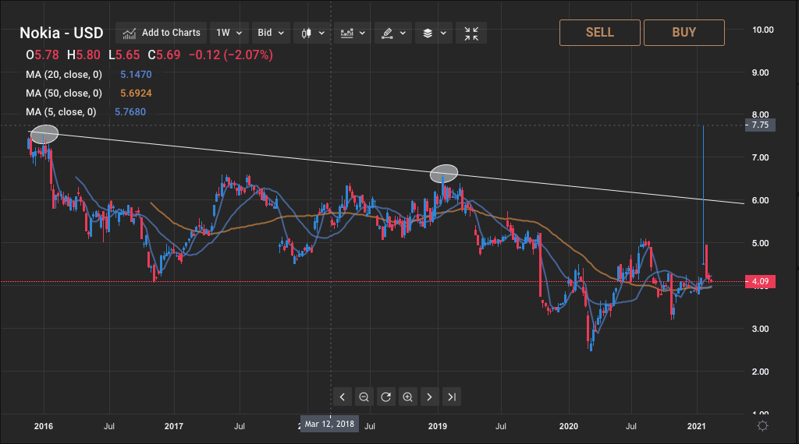Open the candlestick chart type dropdown

tap(313, 33)
